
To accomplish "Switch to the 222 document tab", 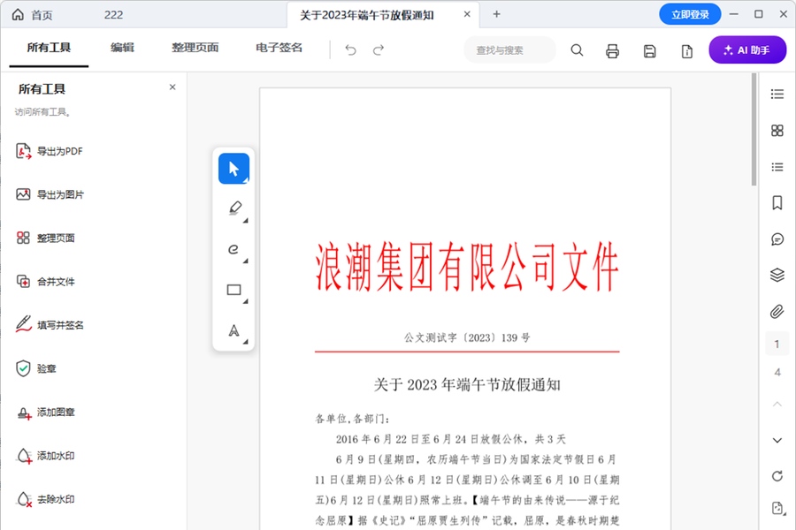I will click(x=114, y=15).
